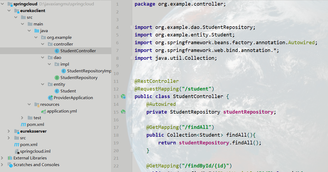Click StudentController class name on line 13

coord(198,96)
